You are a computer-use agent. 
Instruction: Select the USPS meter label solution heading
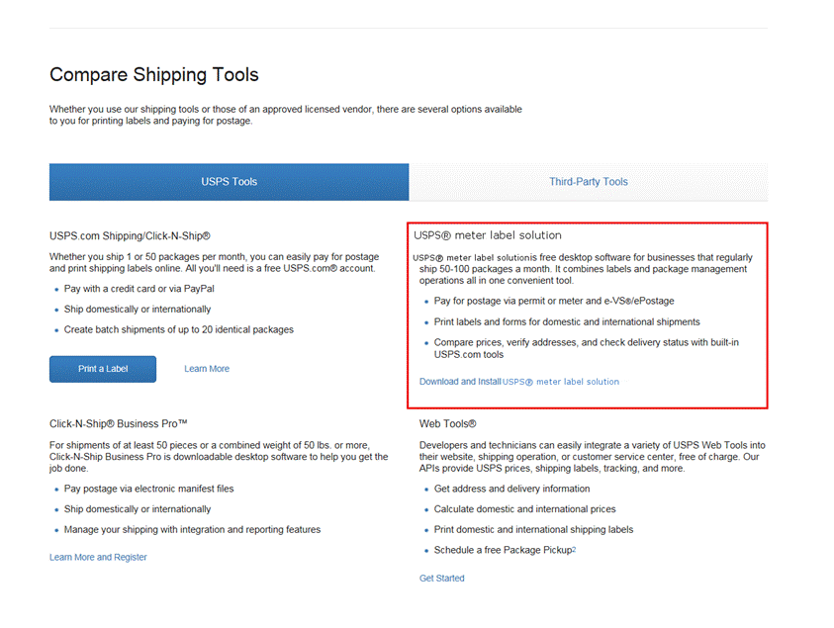click(488, 235)
